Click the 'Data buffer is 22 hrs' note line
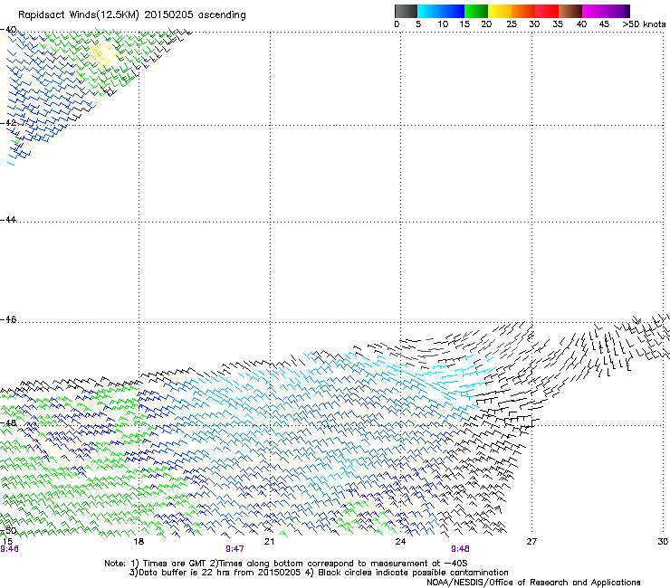The width and height of the screenshot is (670, 588). 319,573
